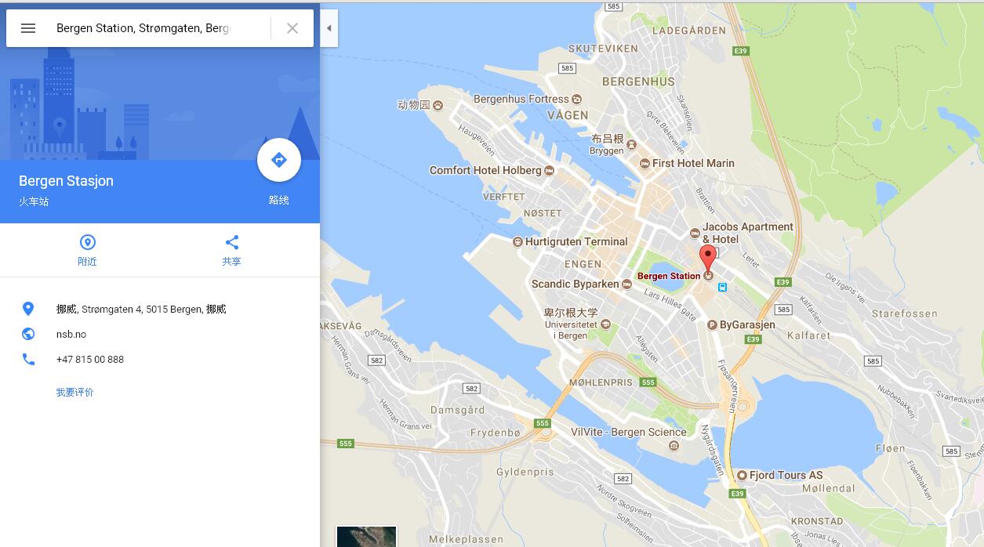The height and width of the screenshot is (547, 984).
Task: Collapse the side panel arrow
Action: [329, 28]
